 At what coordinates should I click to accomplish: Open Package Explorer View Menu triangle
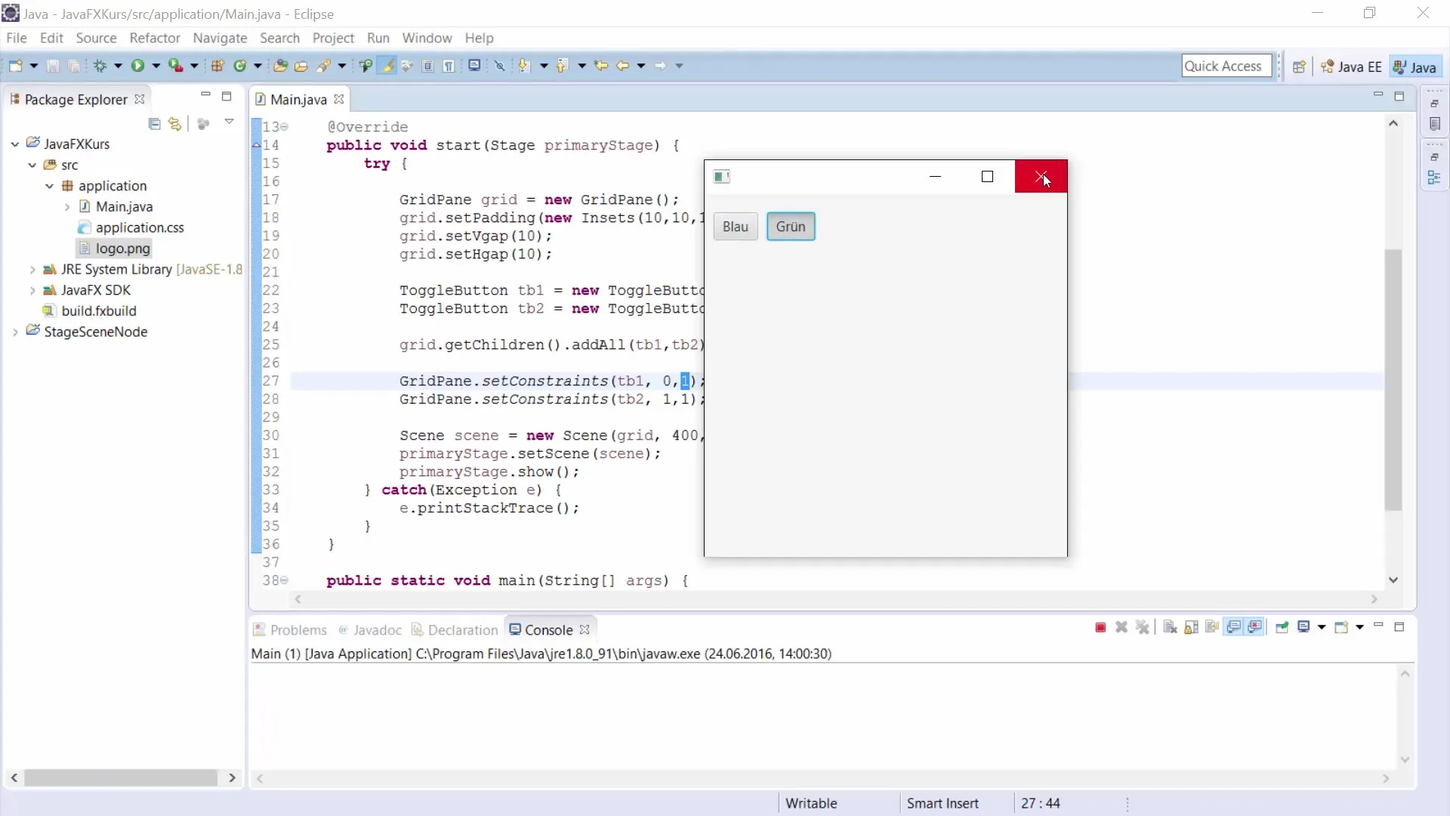229,122
